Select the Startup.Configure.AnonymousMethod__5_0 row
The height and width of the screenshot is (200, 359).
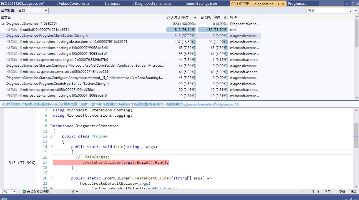pos(130,77)
